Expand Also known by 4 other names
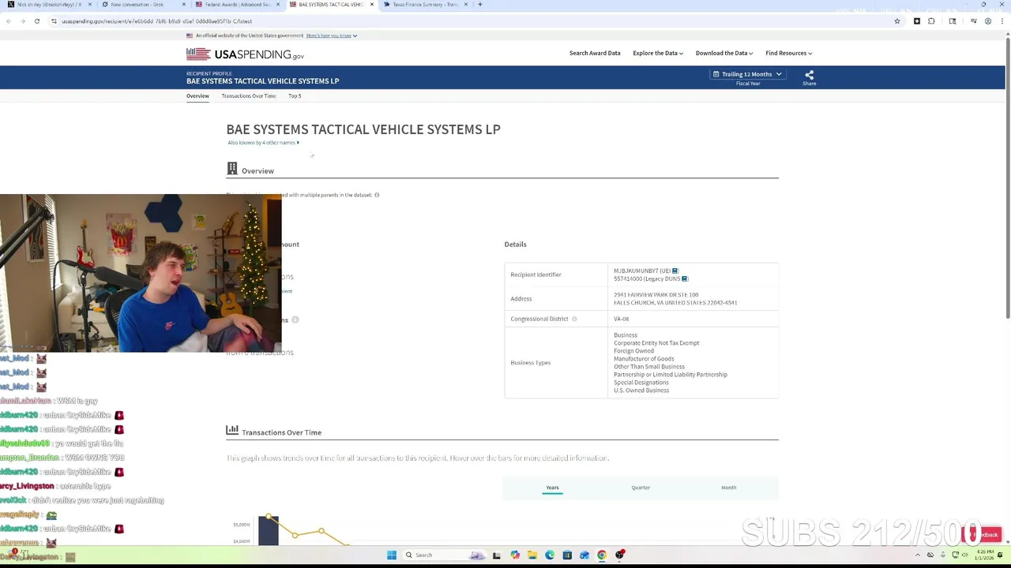The image size is (1011, 568). [x=264, y=143]
